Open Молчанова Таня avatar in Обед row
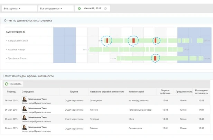Viewport: 213px width, 140px height. click(x=25, y=118)
